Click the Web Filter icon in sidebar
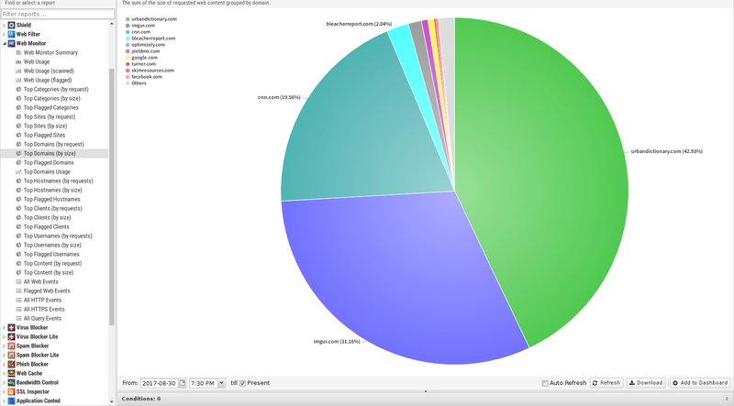This screenshot has height=406, width=734. [12, 34]
